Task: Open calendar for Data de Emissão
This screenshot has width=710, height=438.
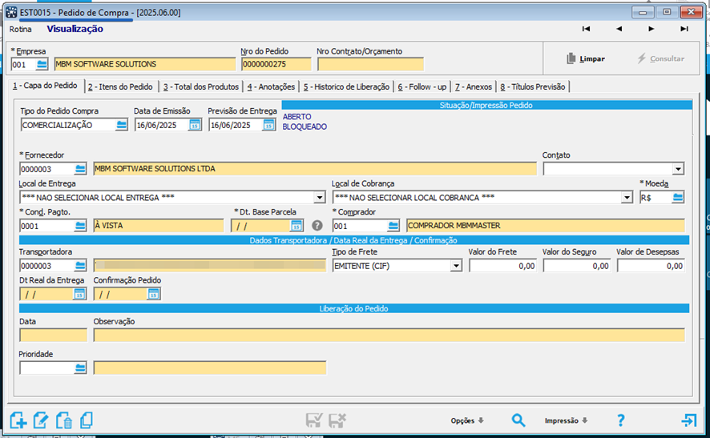Action: [195, 125]
